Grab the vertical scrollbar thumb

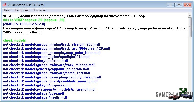[190, 27]
